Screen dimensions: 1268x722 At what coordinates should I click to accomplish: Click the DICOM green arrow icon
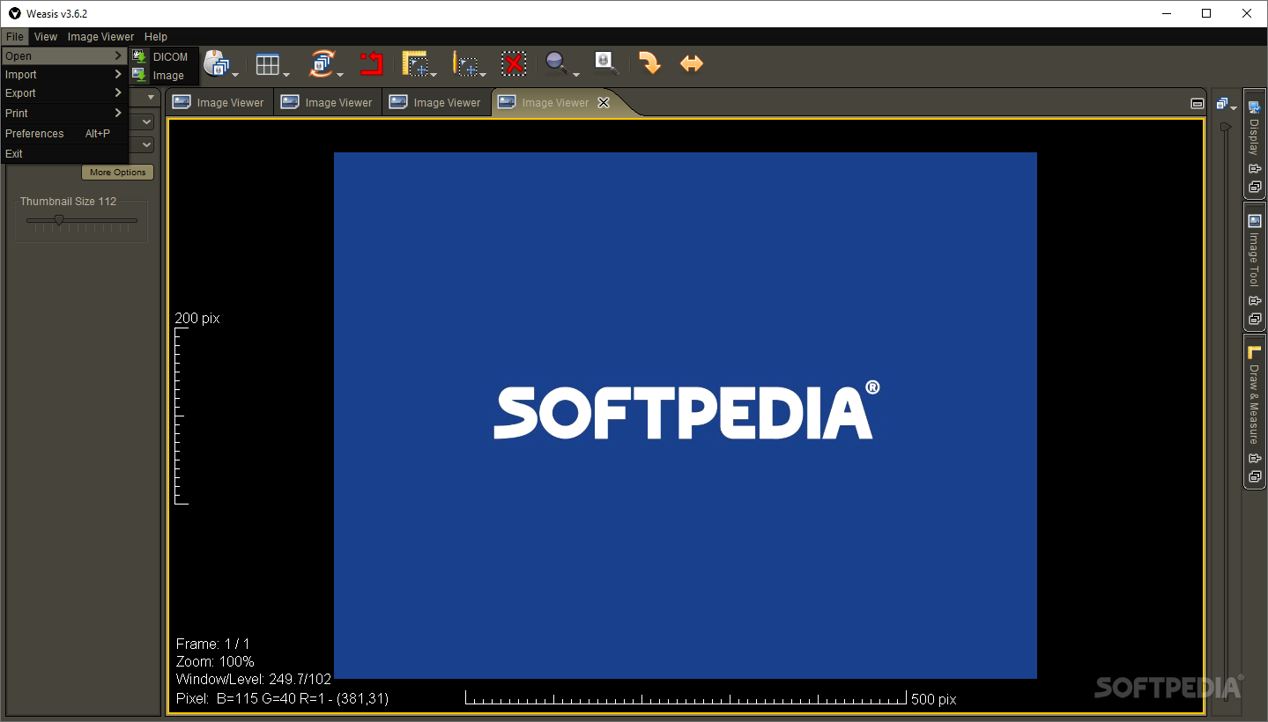click(x=139, y=56)
